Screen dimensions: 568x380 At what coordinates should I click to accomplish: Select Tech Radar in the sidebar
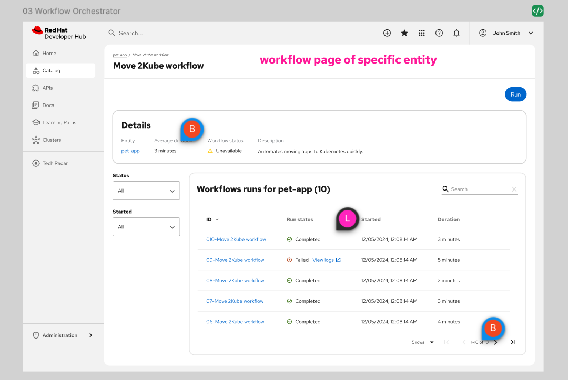click(x=60, y=163)
